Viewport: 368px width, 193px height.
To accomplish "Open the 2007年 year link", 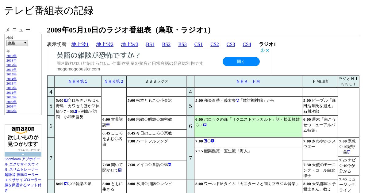I will coord(11,111).
